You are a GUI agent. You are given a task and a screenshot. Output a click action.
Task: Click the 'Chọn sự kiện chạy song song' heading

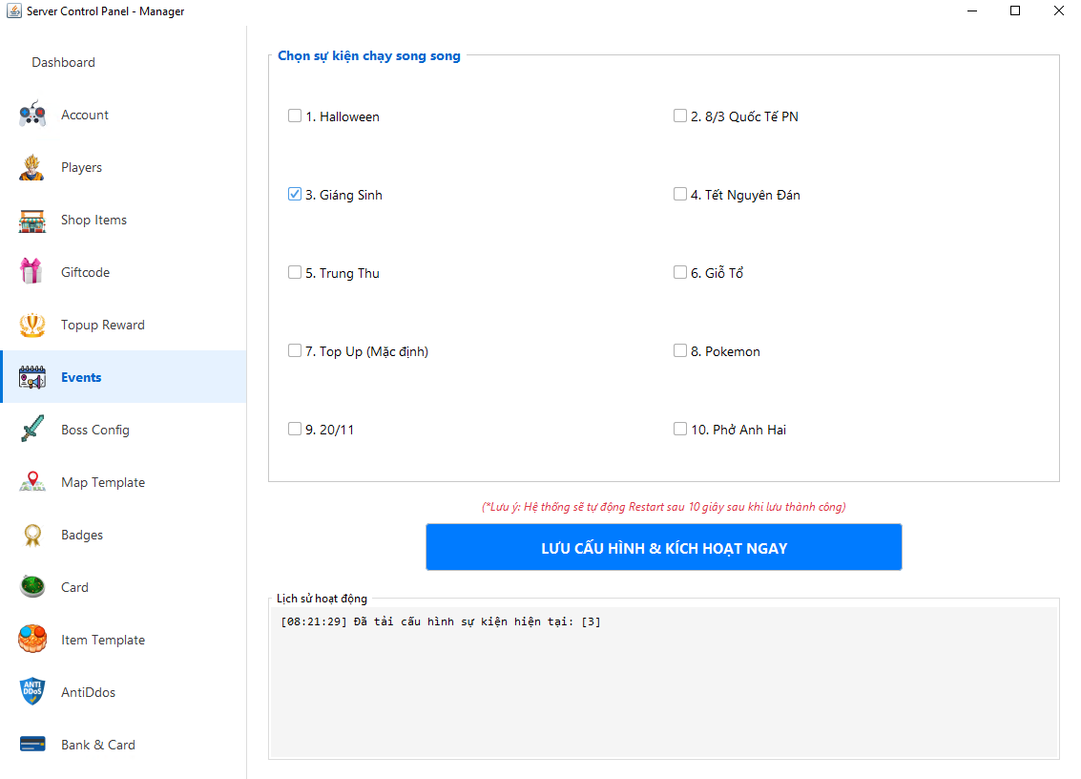(x=369, y=56)
